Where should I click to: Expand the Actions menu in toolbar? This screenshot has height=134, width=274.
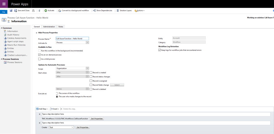[x=139, y=10]
